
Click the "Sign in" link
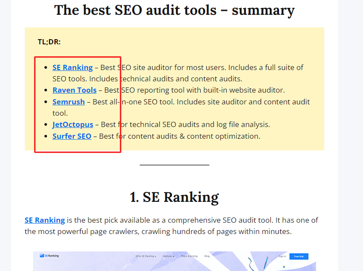pos(282,256)
